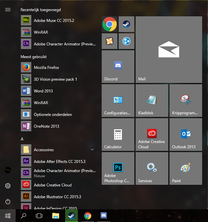Open the Services tile

click(x=152, y=168)
